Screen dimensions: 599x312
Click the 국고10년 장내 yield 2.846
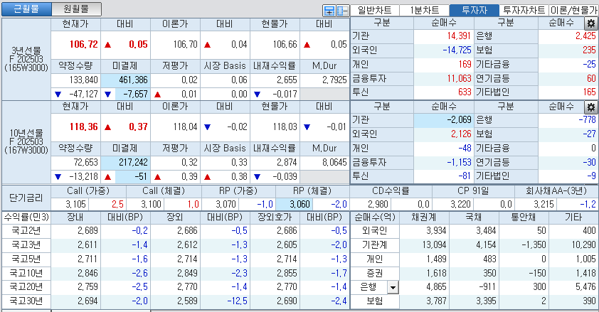pyautogui.click(x=88, y=273)
